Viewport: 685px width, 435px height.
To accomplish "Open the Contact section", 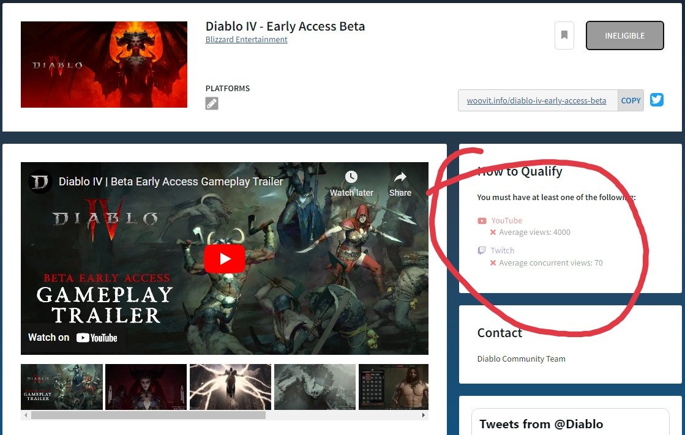I will point(500,333).
